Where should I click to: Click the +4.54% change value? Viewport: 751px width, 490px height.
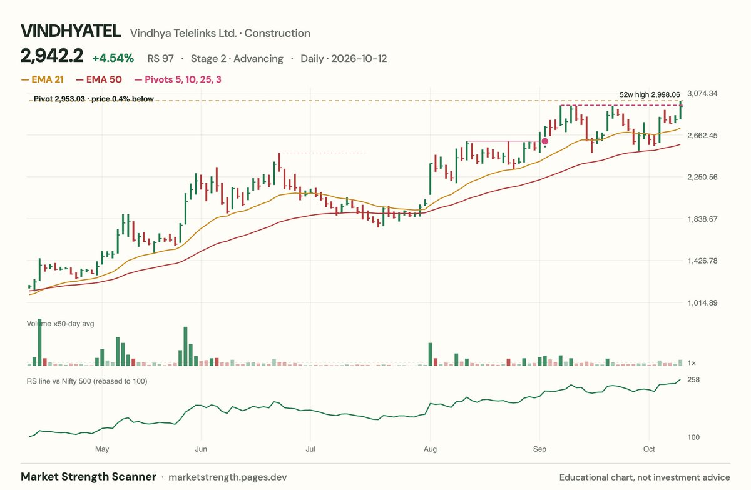(113, 58)
